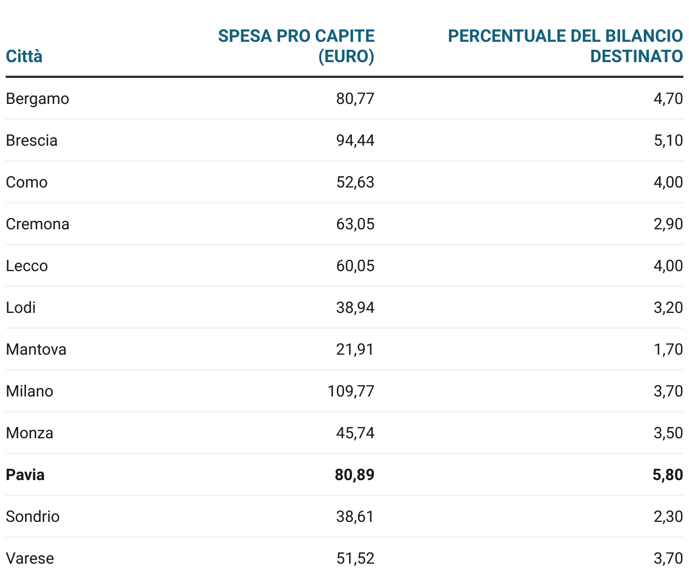Image resolution: width=689 pixels, height=584 pixels.
Task: Click the Como city name
Action: (27, 182)
